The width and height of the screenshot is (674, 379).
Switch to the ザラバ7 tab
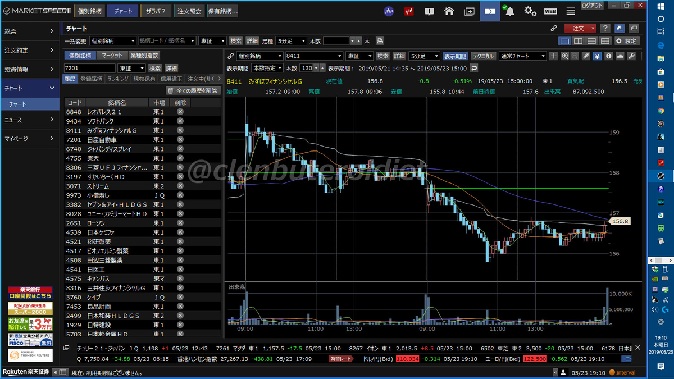tap(156, 11)
